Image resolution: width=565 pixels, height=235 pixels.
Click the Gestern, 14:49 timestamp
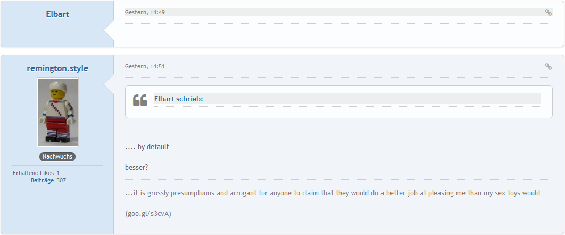(x=145, y=12)
